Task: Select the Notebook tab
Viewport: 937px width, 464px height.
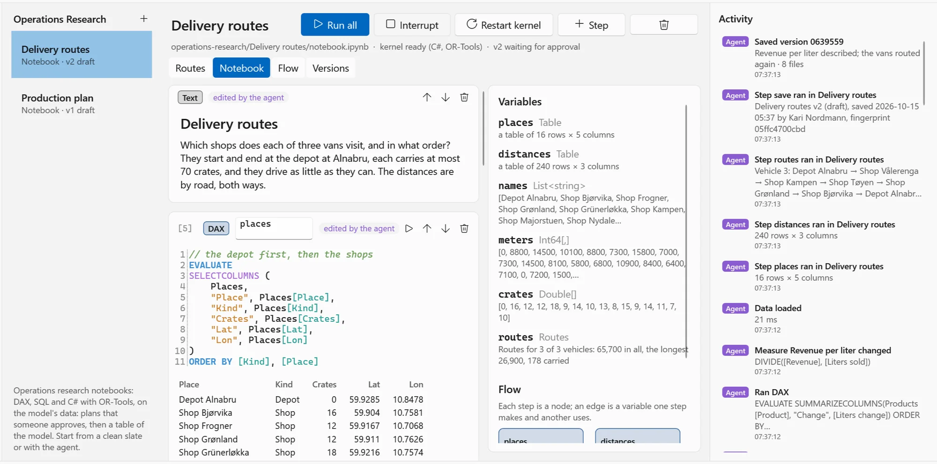Action: pyautogui.click(x=241, y=68)
